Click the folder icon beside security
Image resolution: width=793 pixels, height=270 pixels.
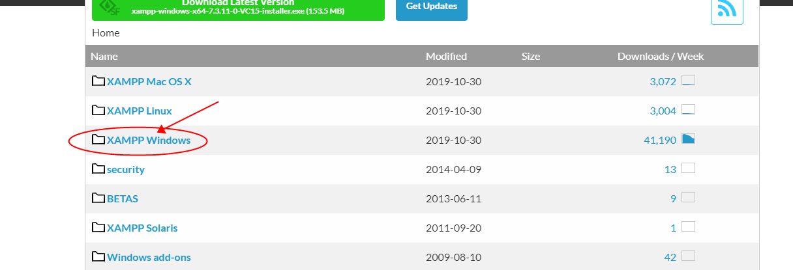point(98,169)
